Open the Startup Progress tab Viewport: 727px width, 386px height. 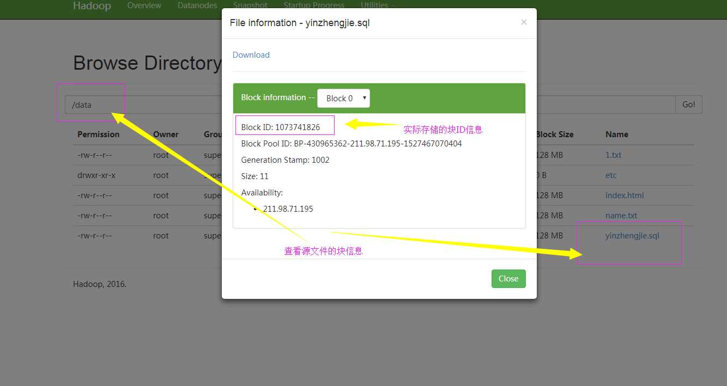[x=314, y=5]
